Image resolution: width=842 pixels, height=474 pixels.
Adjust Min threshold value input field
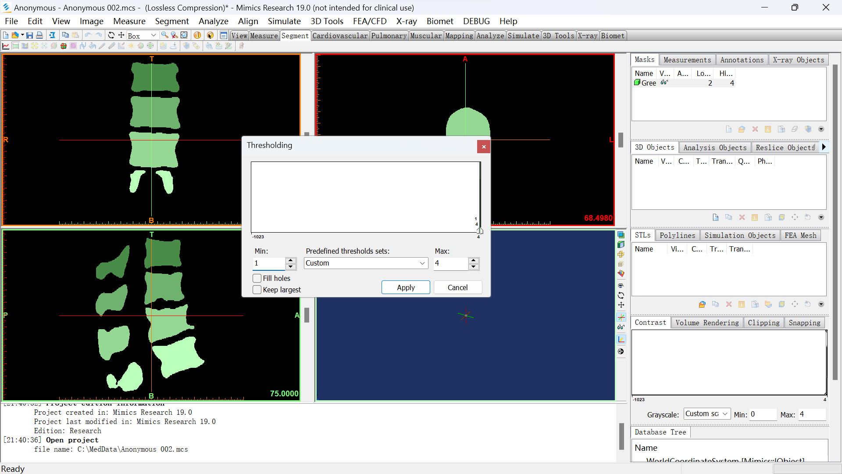tap(269, 263)
